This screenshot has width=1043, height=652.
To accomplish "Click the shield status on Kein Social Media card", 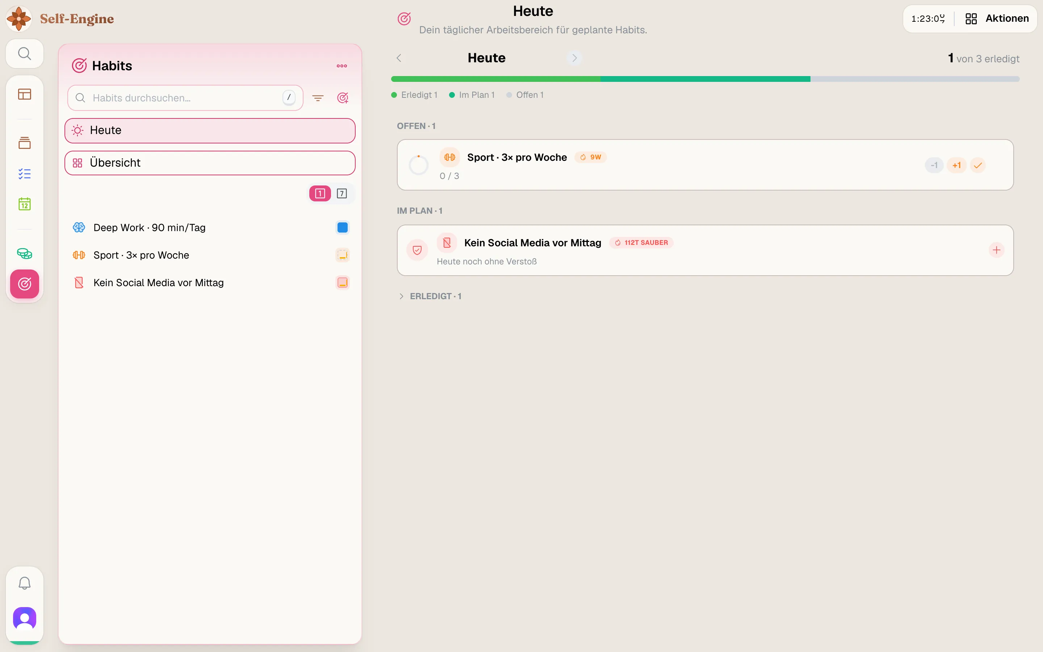I will tap(417, 250).
